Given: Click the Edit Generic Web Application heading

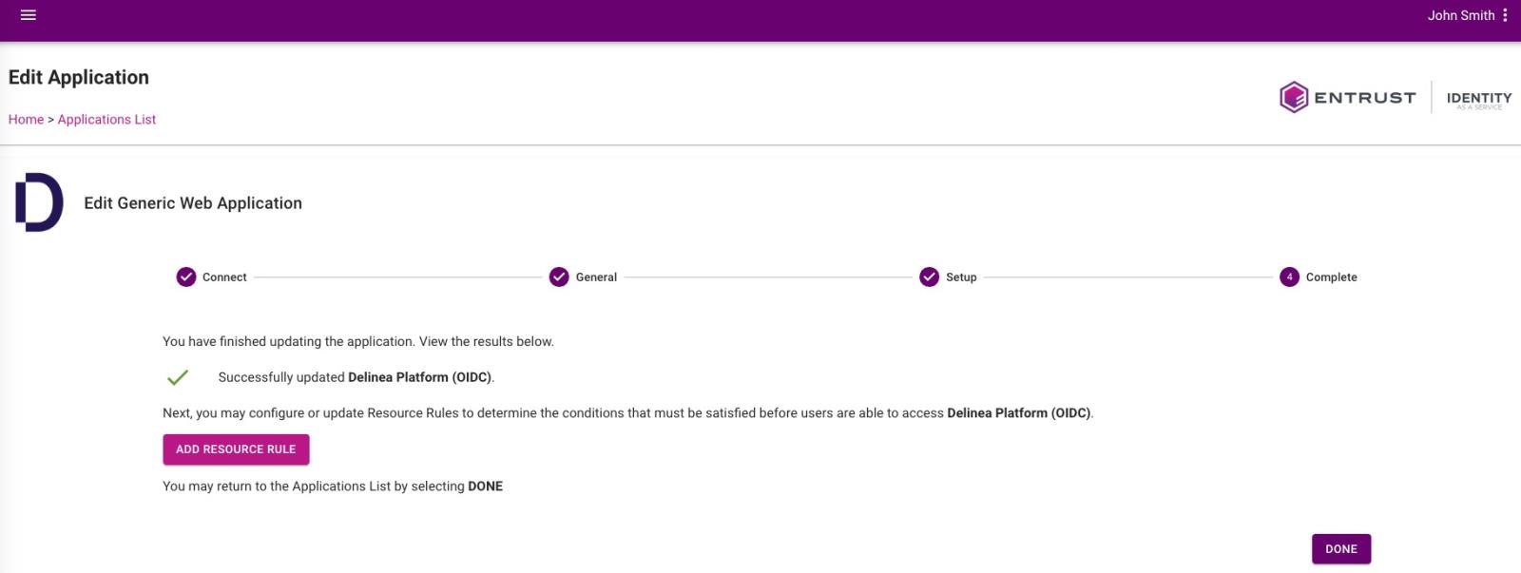Looking at the screenshot, I should [193, 203].
